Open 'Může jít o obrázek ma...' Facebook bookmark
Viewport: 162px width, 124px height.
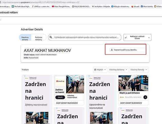[x=120, y=6]
